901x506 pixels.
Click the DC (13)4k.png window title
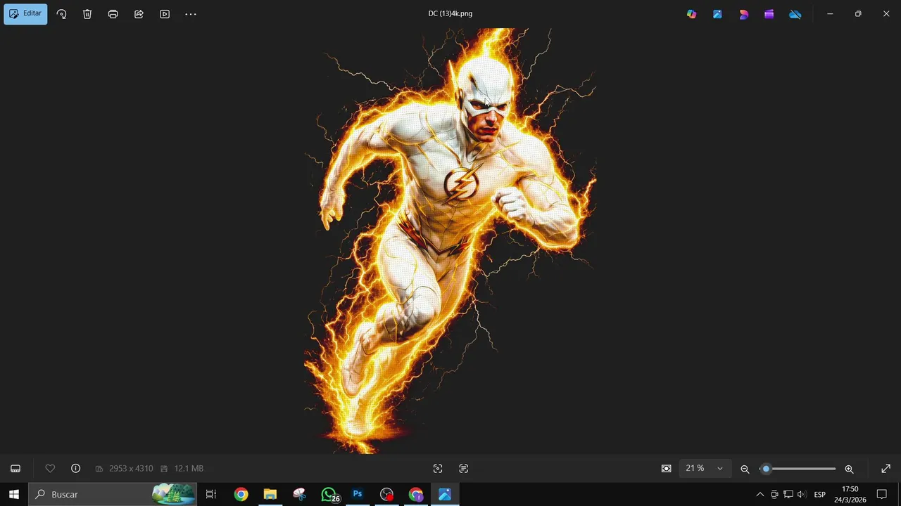pyautogui.click(x=450, y=14)
